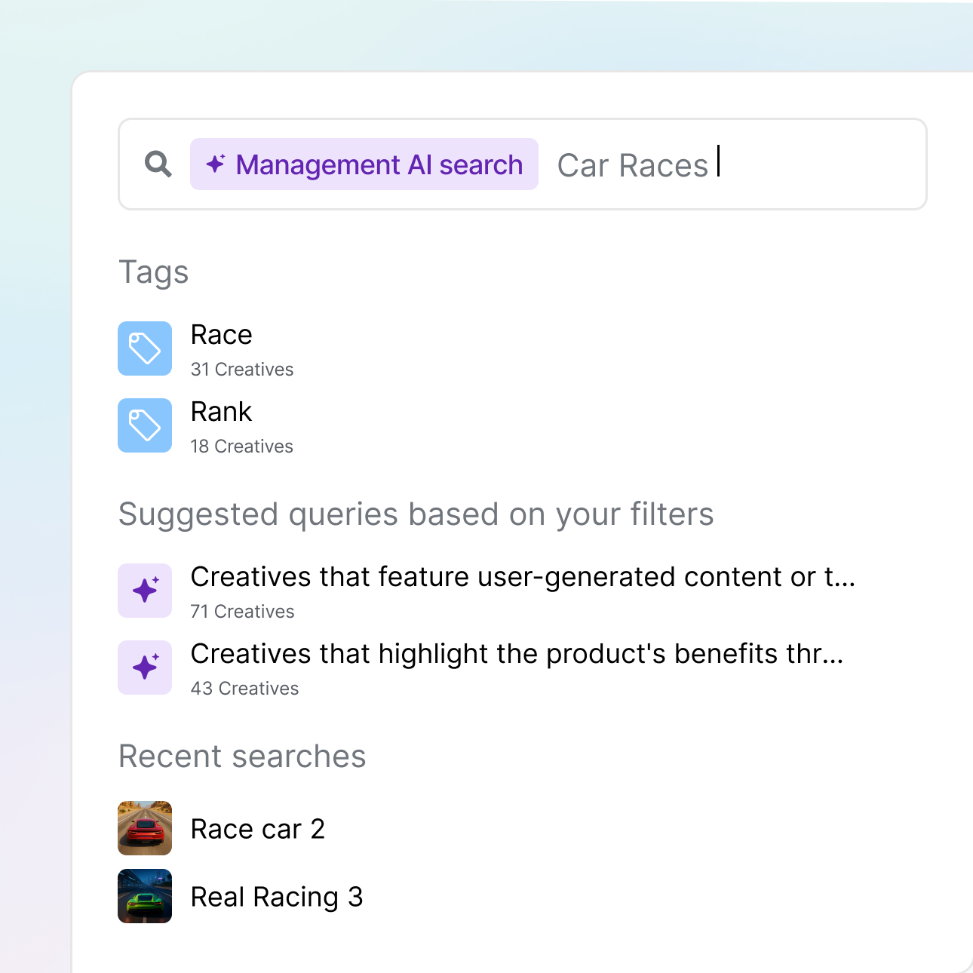
Task: Click the blue tag icon beside Rank
Action: 145,425
